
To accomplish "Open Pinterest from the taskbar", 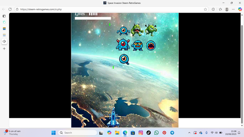I will pyautogui.click(x=164, y=133).
